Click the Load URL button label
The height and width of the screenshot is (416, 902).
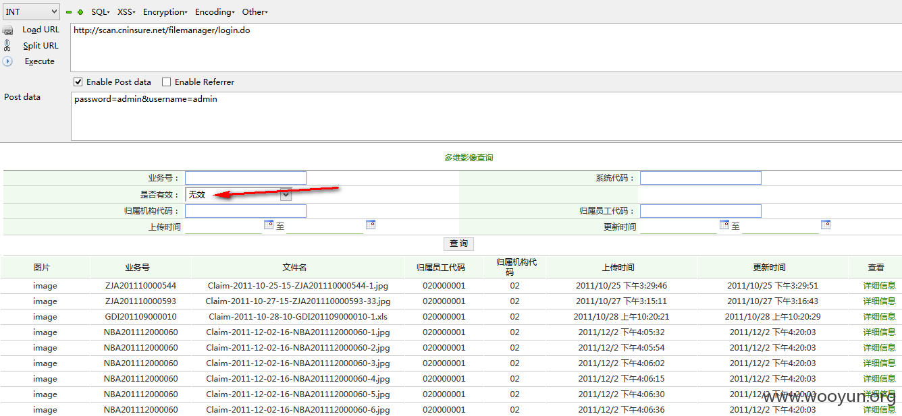click(x=41, y=30)
